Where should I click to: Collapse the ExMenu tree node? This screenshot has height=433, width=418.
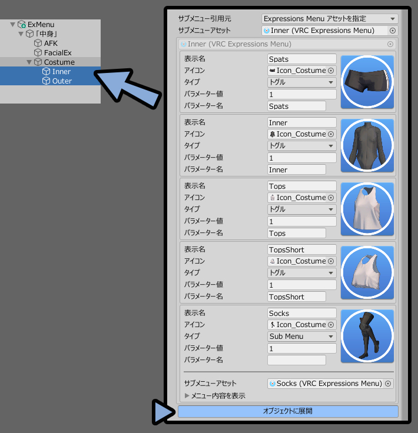(12, 24)
